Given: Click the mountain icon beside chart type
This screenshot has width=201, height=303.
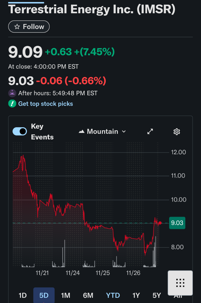Looking at the screenshot, I should point(82,131).
